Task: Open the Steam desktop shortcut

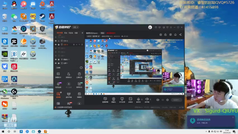Action: click(42, 18)
